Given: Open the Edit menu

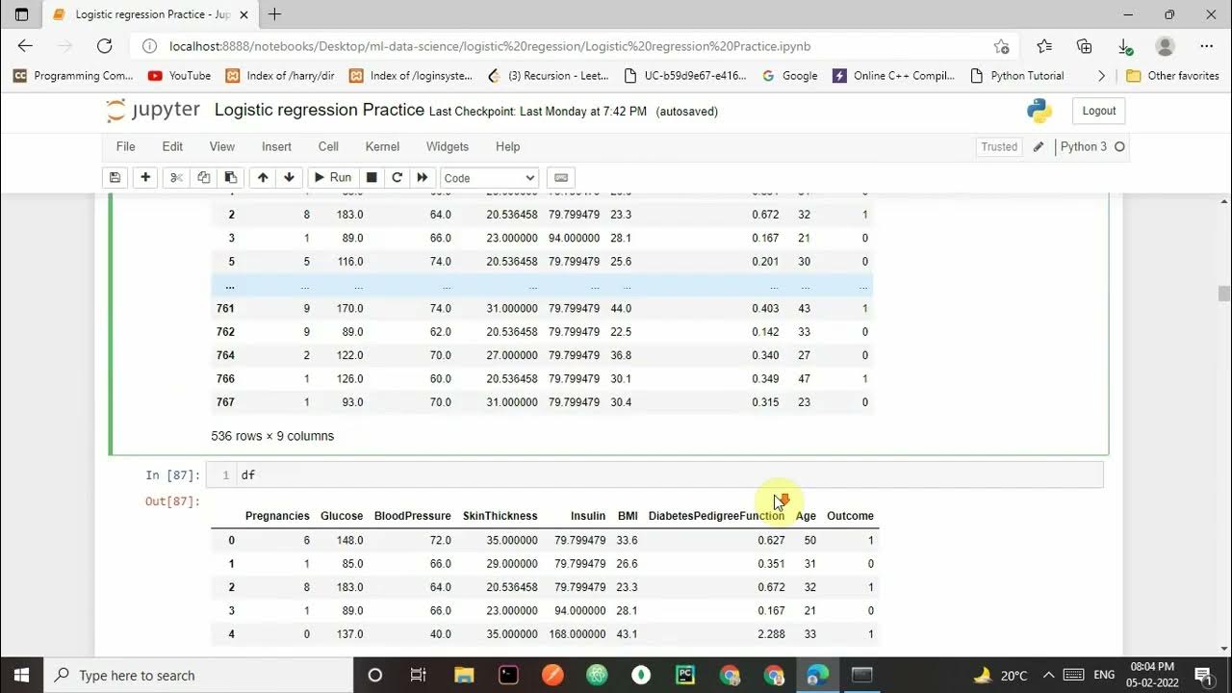Looking at the screenshot, I should click(172, 146).
